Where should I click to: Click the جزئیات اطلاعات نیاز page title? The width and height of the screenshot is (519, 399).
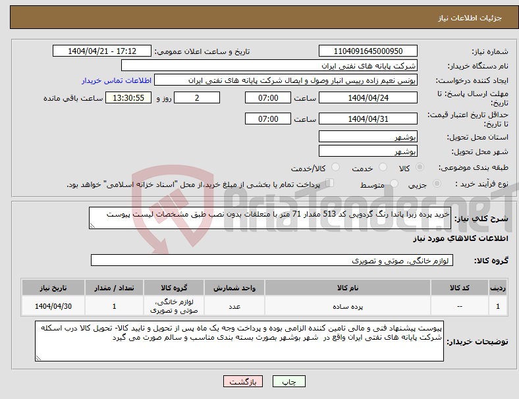tap(470, 18)
